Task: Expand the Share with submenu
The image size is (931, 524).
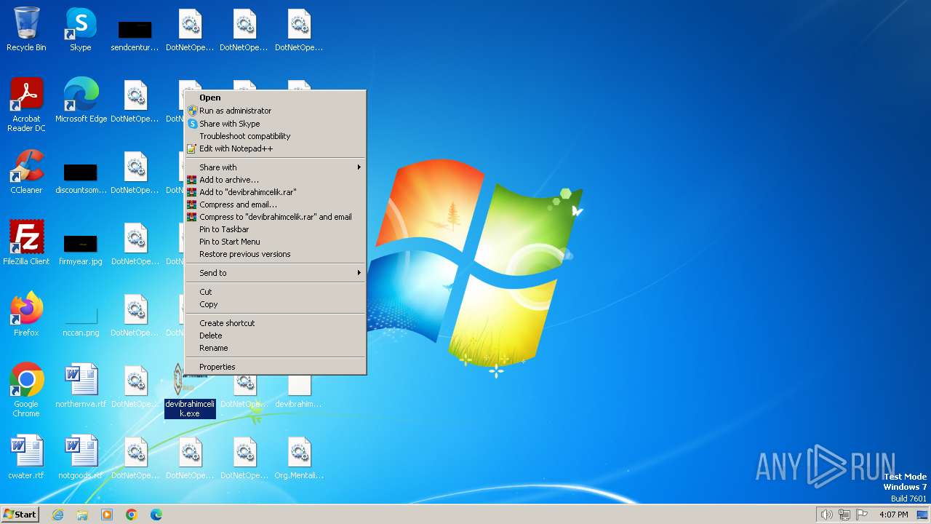Action: [x=275, y=167]
